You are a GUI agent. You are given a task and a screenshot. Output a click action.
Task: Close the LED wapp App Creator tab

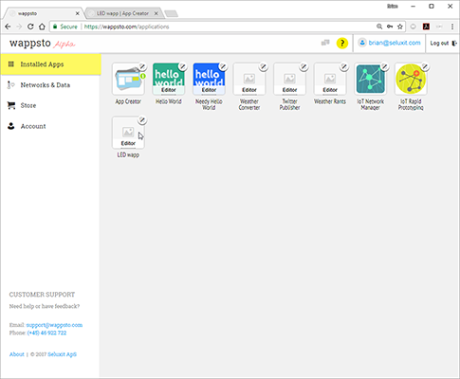[x=156, y=13]
